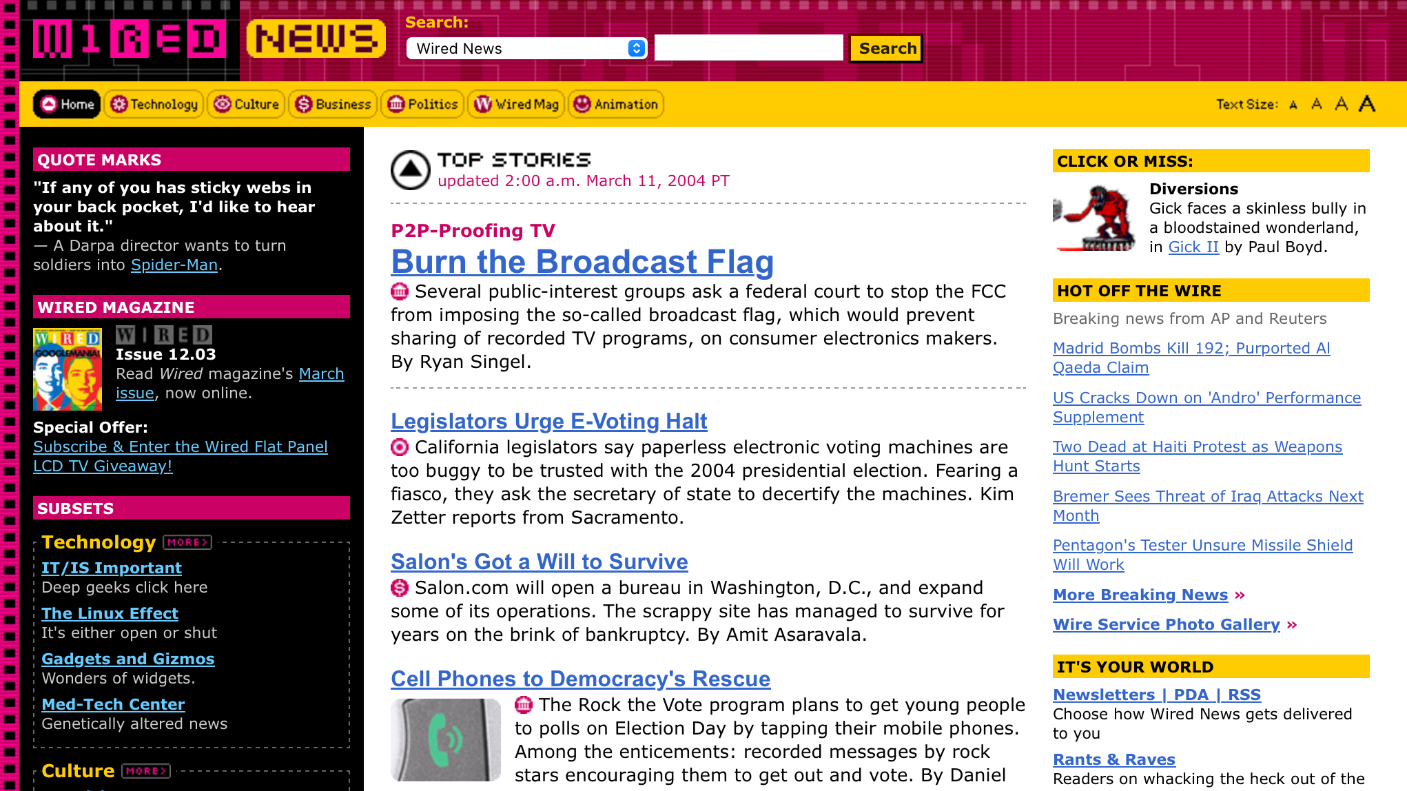1407x791 pixels.
Task: Open Salon's Got a Will to Survive
Action: point(540,562)
